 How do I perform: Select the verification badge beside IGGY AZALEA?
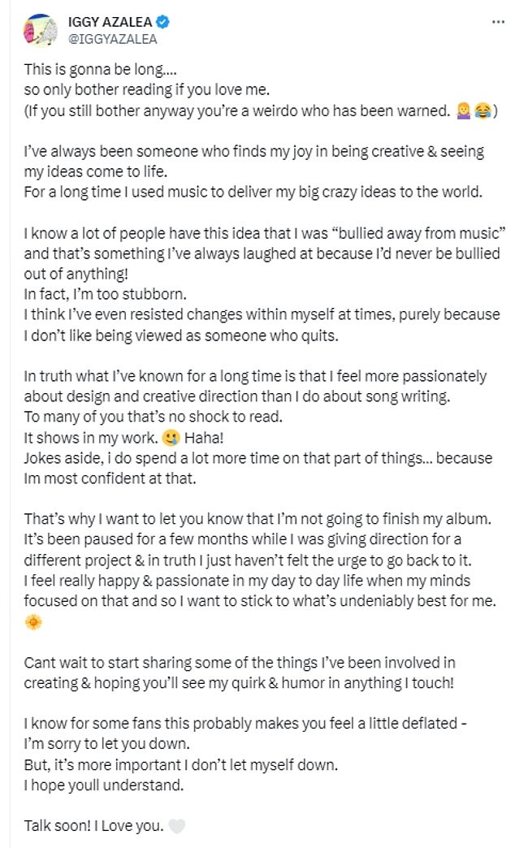(162, 24)
